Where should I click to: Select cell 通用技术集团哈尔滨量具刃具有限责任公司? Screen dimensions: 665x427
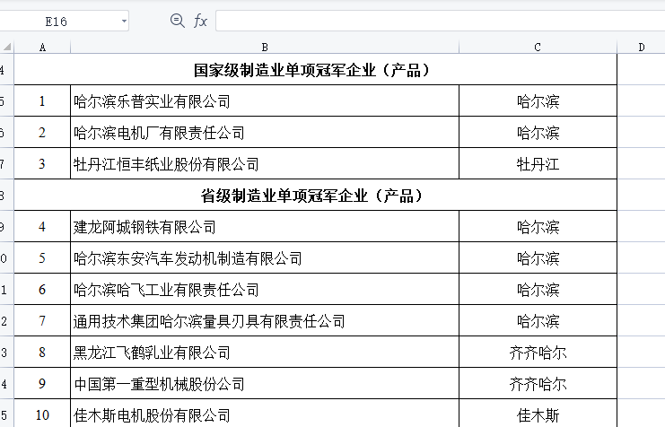265,320
